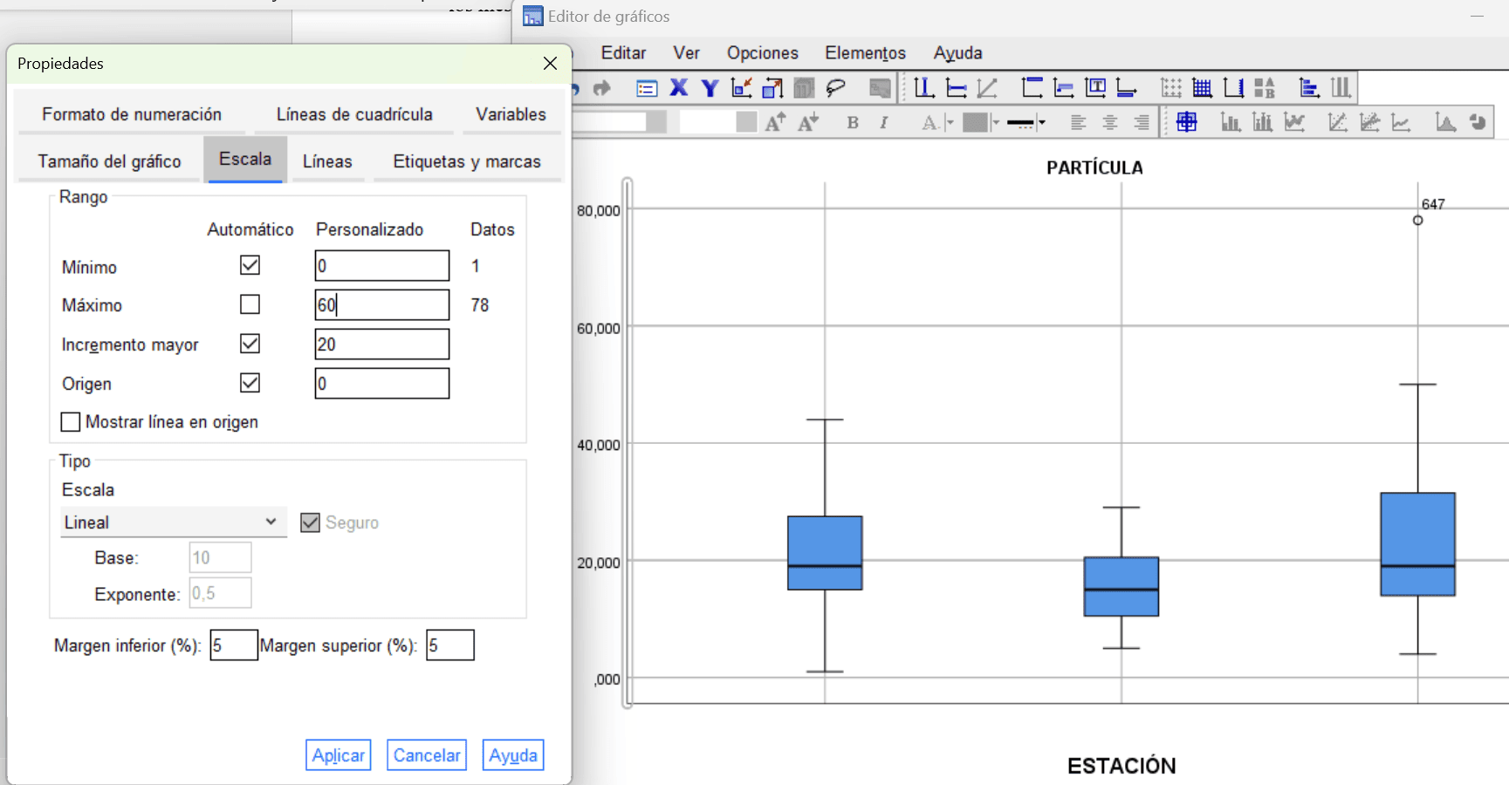Viewport: 1509px width, 785px height.
Task: Open the properties window icon
Action: [x=647, y=88]
